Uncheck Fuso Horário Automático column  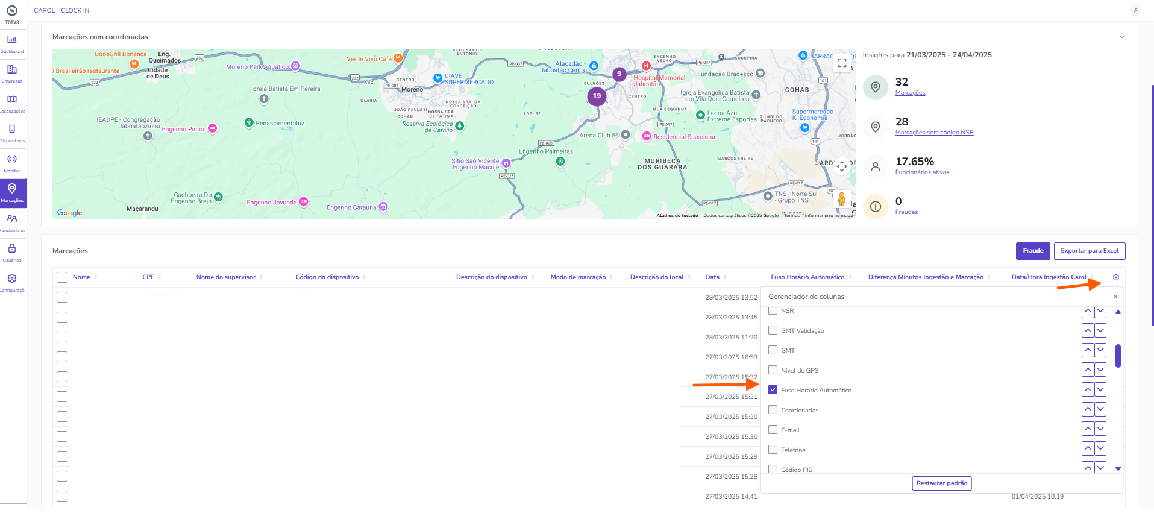[x=773, y=390]
